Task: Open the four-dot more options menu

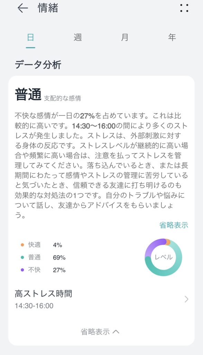Action: point(184,8)
